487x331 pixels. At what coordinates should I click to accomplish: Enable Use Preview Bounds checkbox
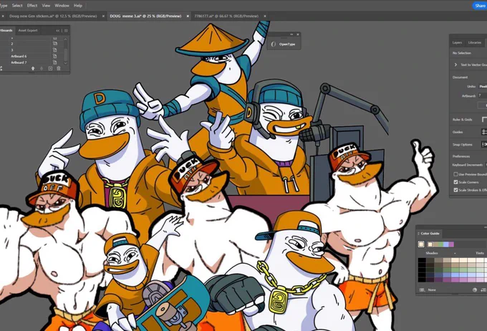455,174
